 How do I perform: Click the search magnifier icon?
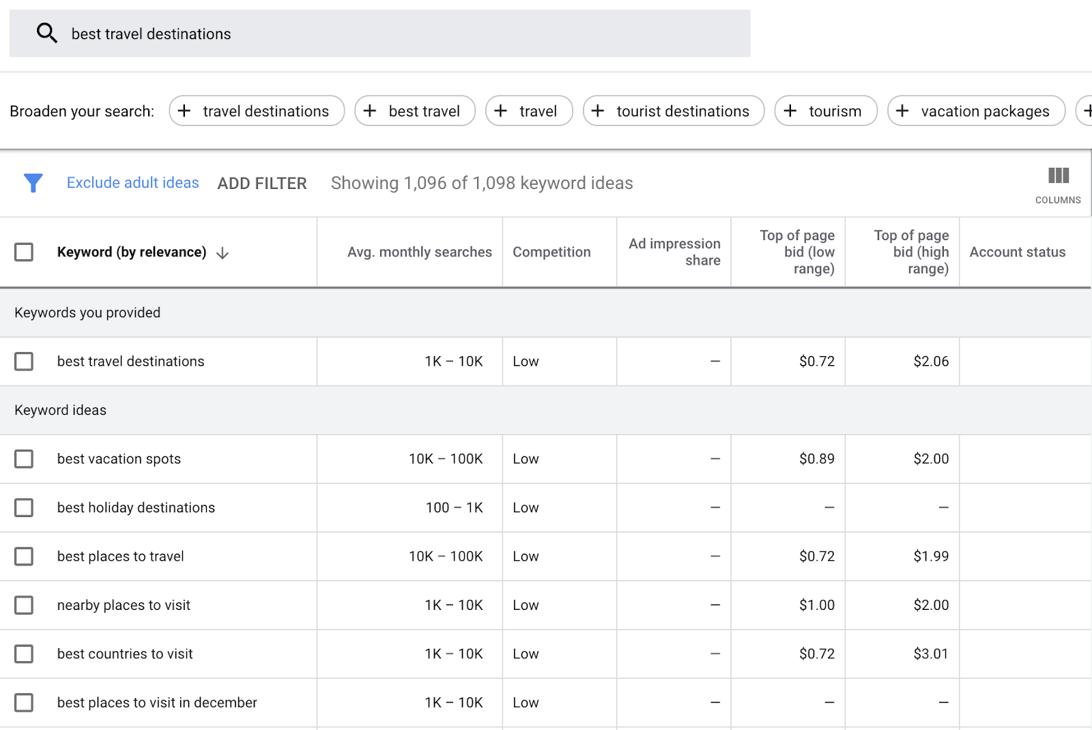(46, 32)
